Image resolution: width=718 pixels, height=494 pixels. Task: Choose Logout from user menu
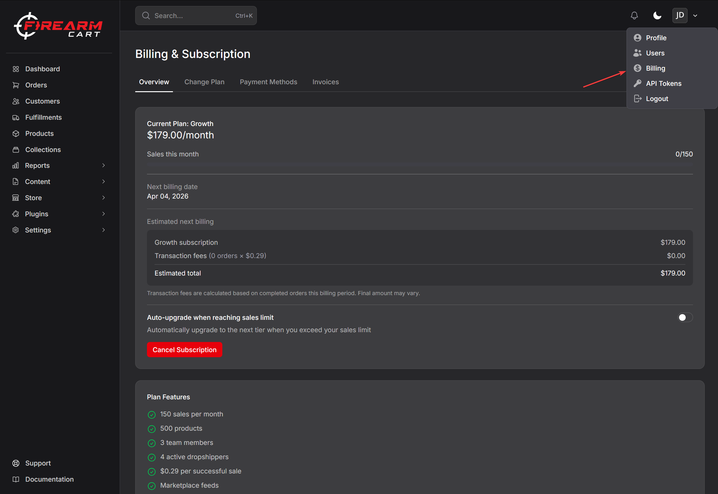671,99
